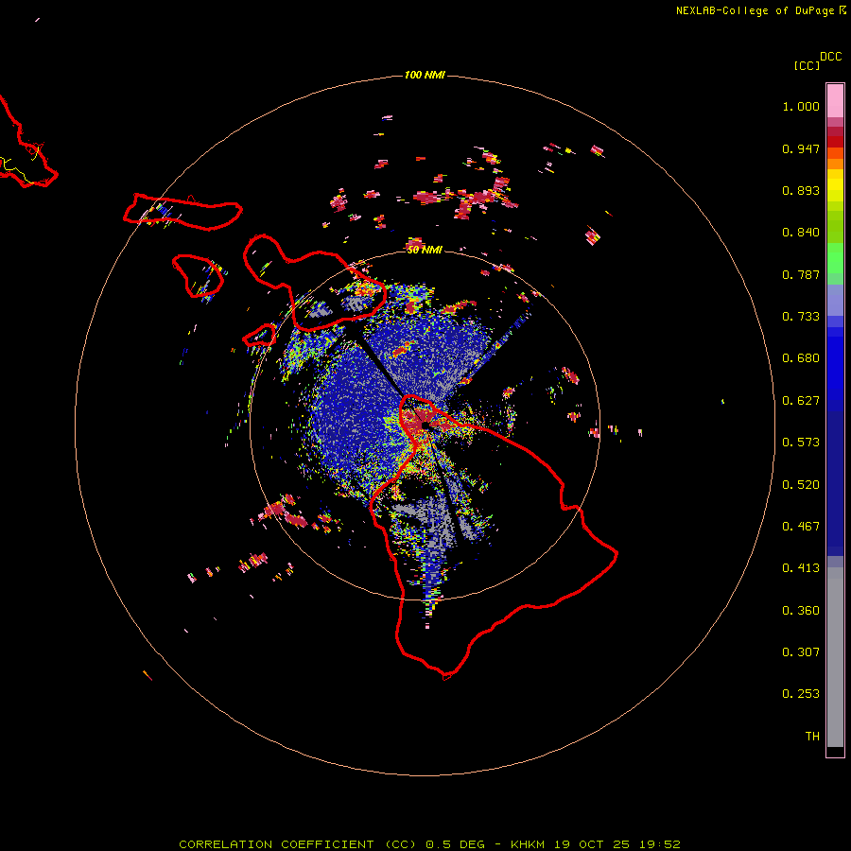The width and height of the screenshot is (851, 851).
Task: Click the KHKM station identifier
Action: 527,844
